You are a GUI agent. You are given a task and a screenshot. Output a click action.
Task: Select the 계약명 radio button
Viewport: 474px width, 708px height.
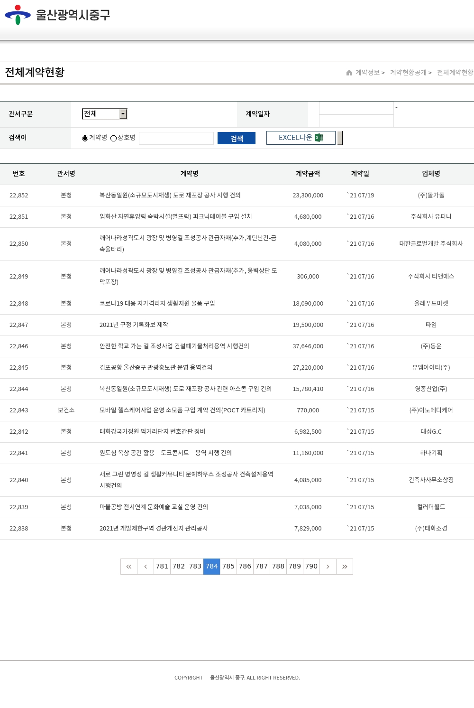click(85, 138)
